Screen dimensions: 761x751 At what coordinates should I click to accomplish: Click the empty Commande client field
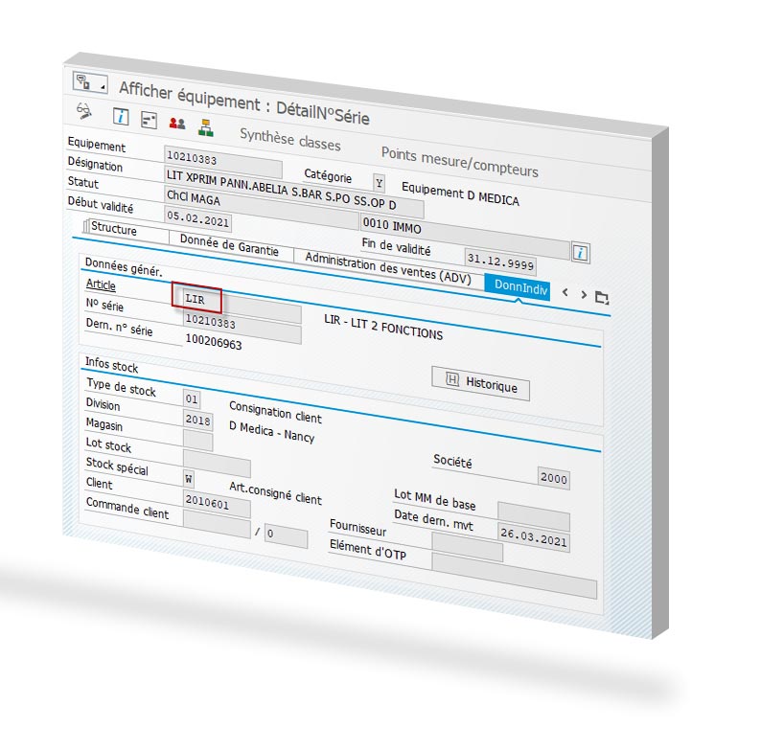[x=217, y=524]
